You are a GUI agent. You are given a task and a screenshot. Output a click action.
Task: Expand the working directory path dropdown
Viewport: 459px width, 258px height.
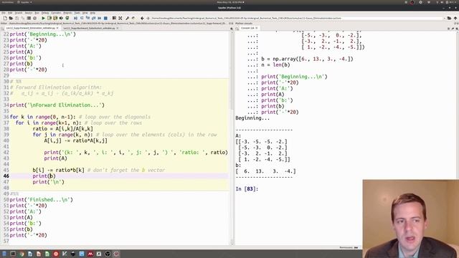coord(445,18)
